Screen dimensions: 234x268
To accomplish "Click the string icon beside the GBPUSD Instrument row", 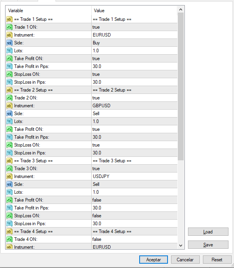I will tap(9, 106).
